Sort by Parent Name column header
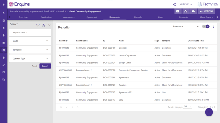Image resolution: width=220 pixels, height=123 pixels. pos(82,41)
